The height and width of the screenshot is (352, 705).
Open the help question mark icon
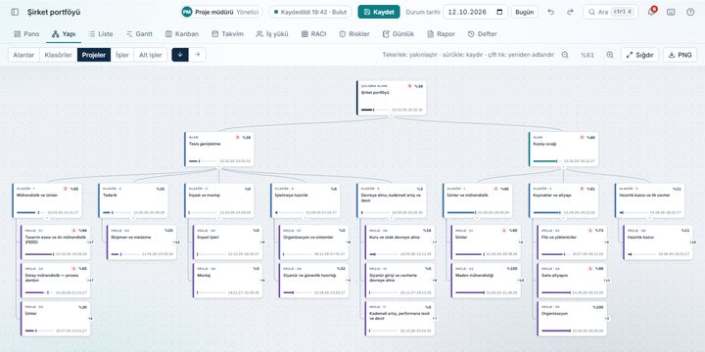pos(690,12)
